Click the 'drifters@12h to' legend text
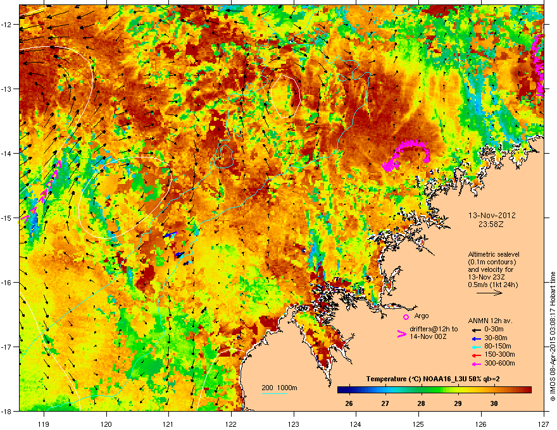Image resolution: width=557 pixels, height=430 pixels. [x=434, y=329]
